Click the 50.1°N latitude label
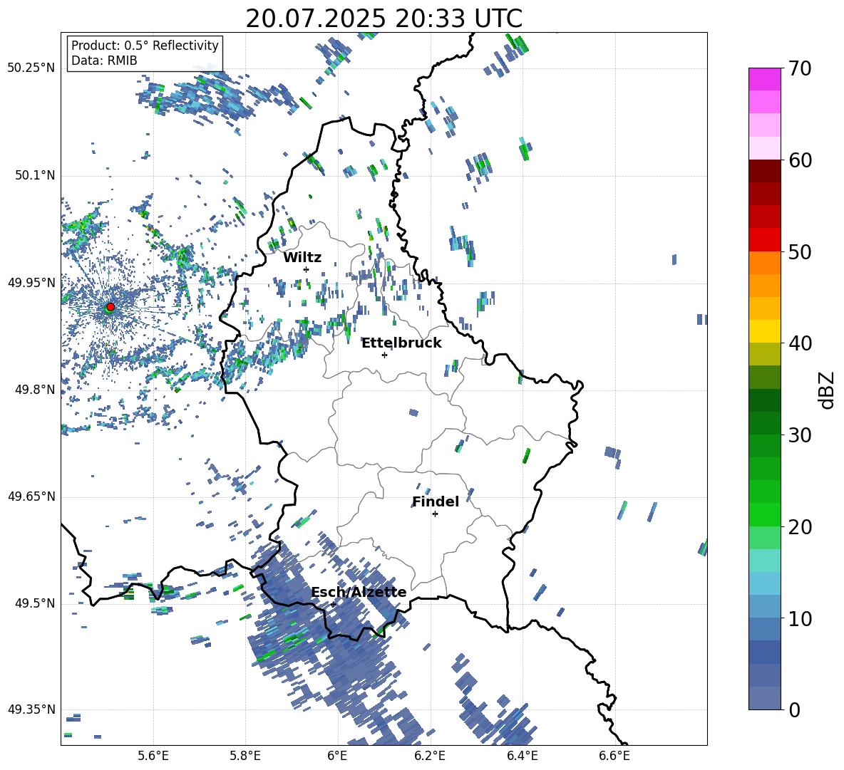 point(35,175)
